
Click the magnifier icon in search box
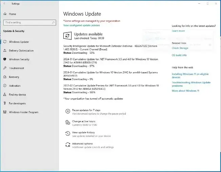53,22
